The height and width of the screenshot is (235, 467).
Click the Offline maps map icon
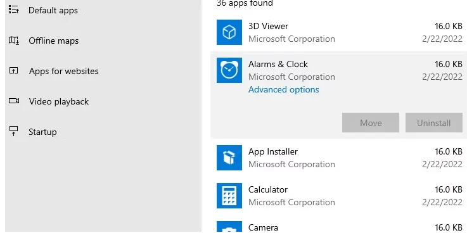point(14,41)
